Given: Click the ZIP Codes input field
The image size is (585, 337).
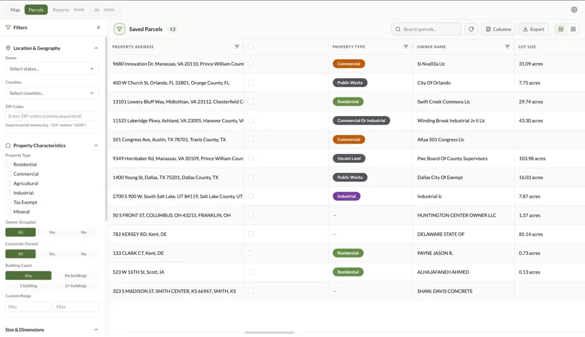Looking at the screenshot, I should (52, 116).
